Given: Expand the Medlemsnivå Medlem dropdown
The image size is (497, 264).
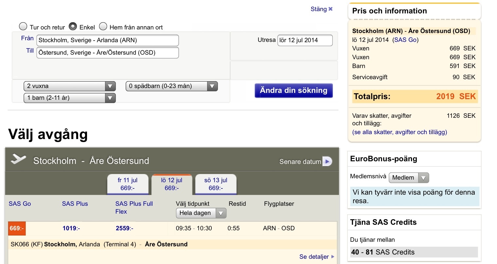Looking at the screenshot, I should point(408,178).
